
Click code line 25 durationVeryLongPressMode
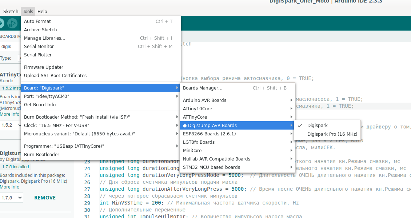pyautogui.click(x=255, y=175)
